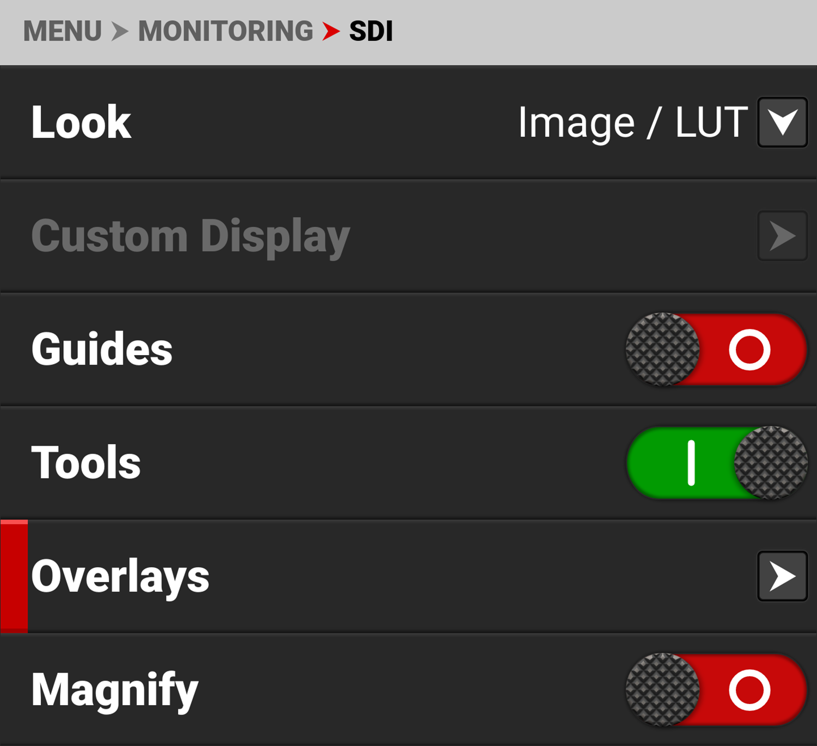Click red chevron before SDI breadcrumb
Image resolution: width=817 pixels, height=746 pixels.
pyautogui.click(x=331, y=31)
